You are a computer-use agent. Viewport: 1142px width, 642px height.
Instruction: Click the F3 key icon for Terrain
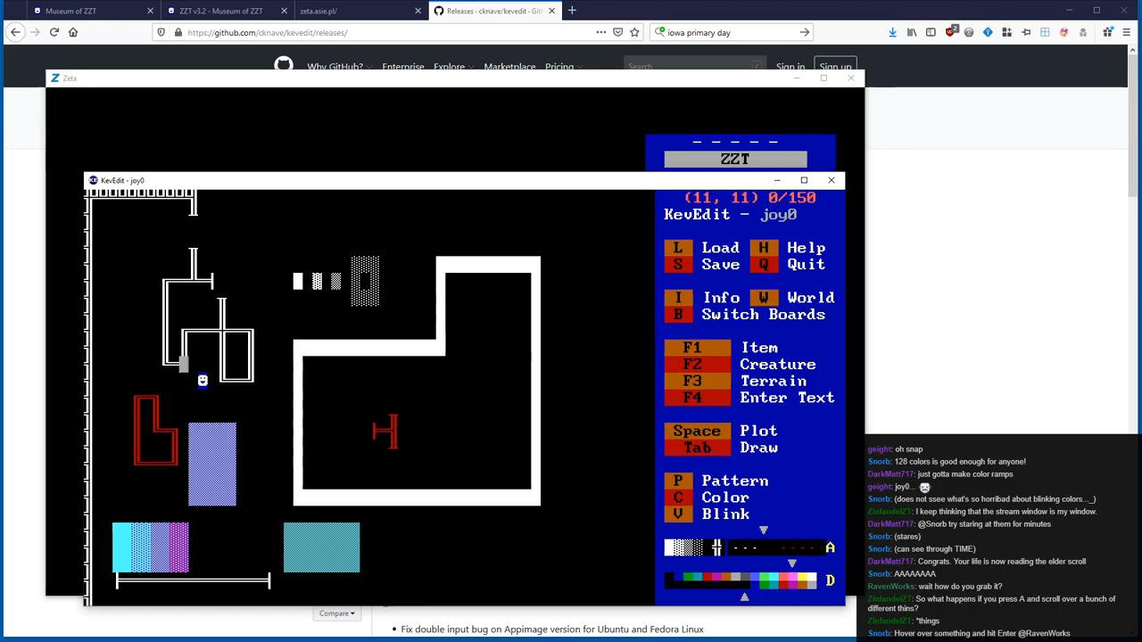[x=697, y=381]
